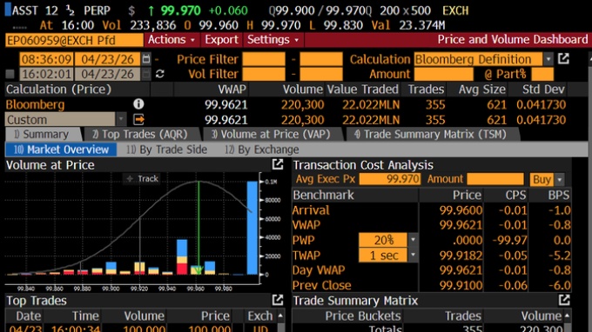Screen dimensions: 592x332
Task: Open the Volume at Price (VAP) tab
Action: click(x=271, y=134)
